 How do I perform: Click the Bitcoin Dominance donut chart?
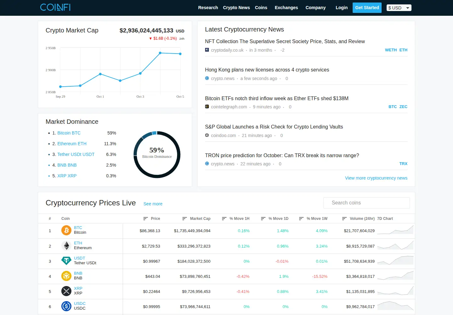pos(157,155)
